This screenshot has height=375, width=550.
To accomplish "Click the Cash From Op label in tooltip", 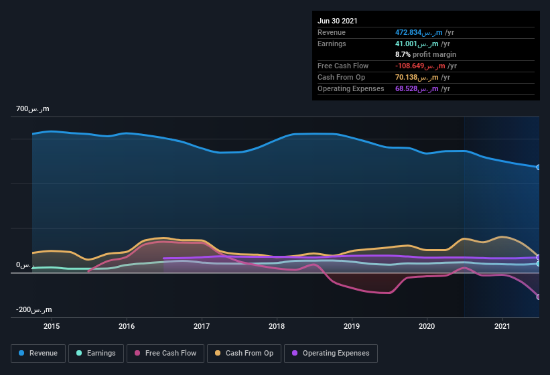I will pos(341,77).
